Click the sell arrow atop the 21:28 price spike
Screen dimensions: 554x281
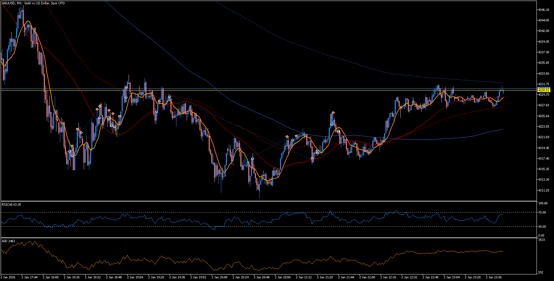(333, 113)
